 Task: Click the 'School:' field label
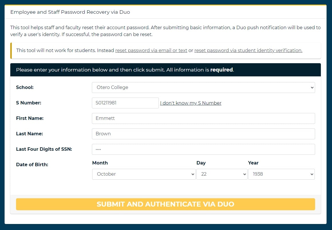pos(25,87)
